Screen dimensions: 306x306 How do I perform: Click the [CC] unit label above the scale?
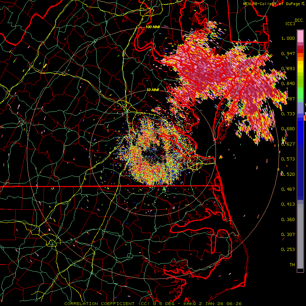click(x=290, y=23)
